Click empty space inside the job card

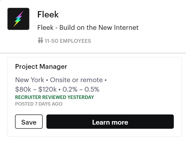click(142, 83)
